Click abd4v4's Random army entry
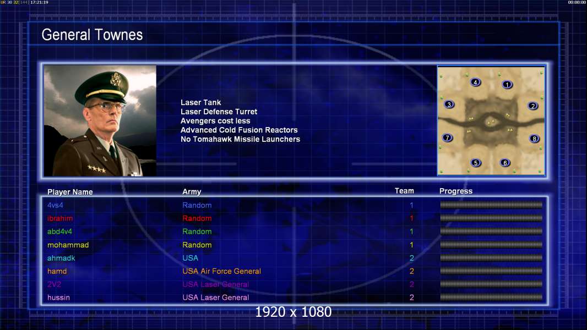The height and width of the screenshot is (330, 587). 197,232
